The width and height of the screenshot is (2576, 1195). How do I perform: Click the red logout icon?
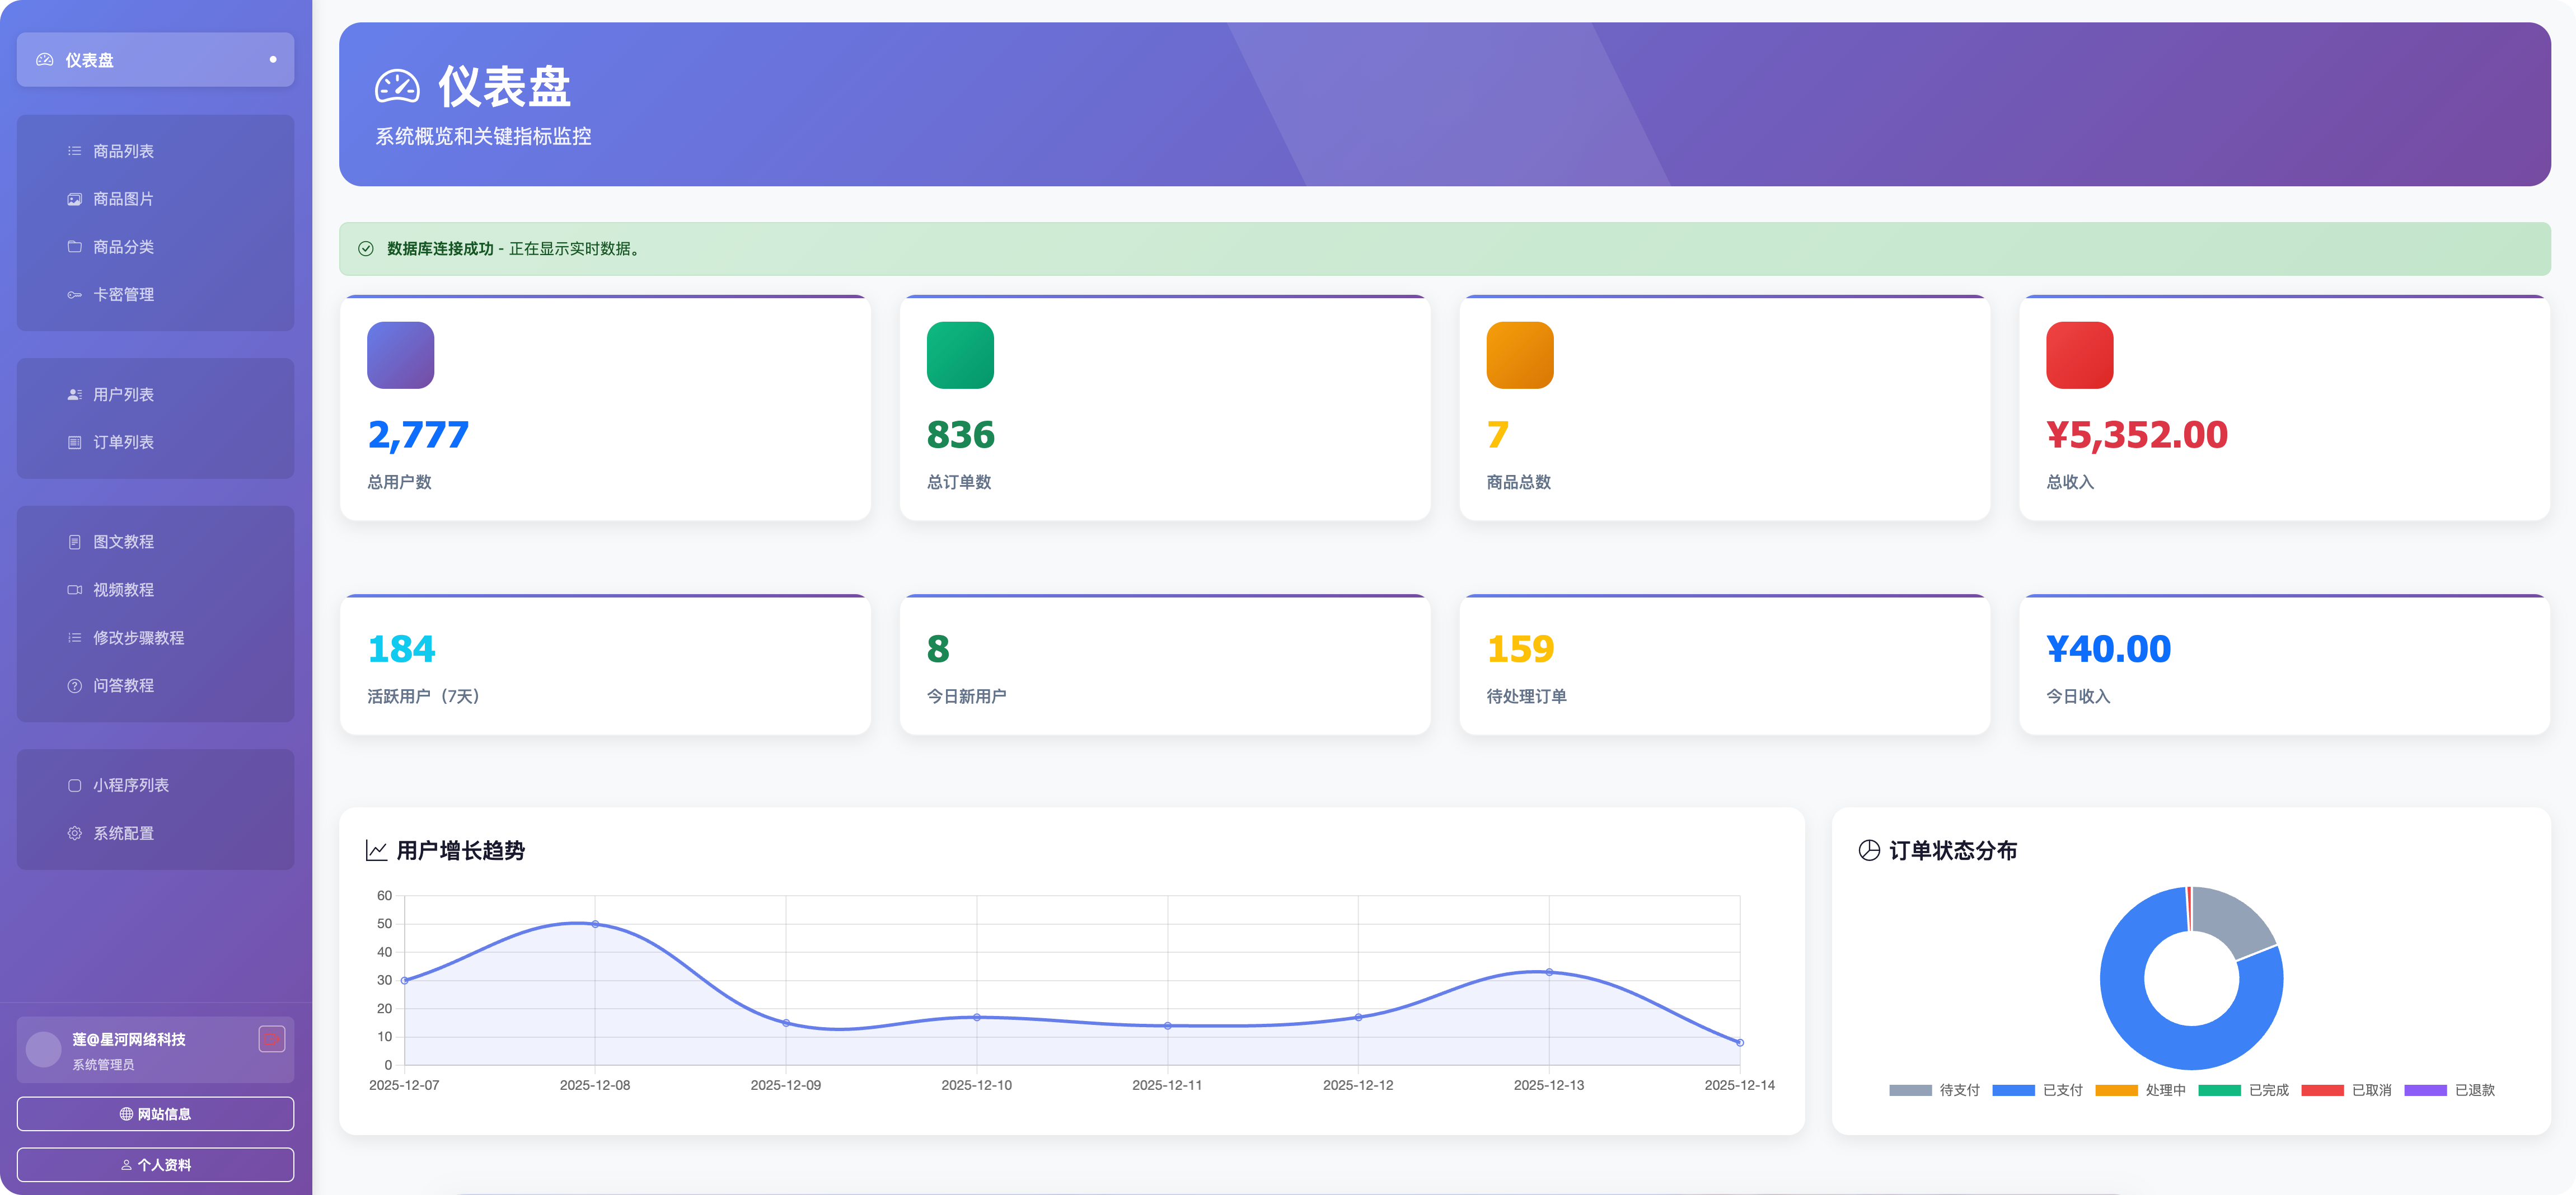coord(271,1038)
